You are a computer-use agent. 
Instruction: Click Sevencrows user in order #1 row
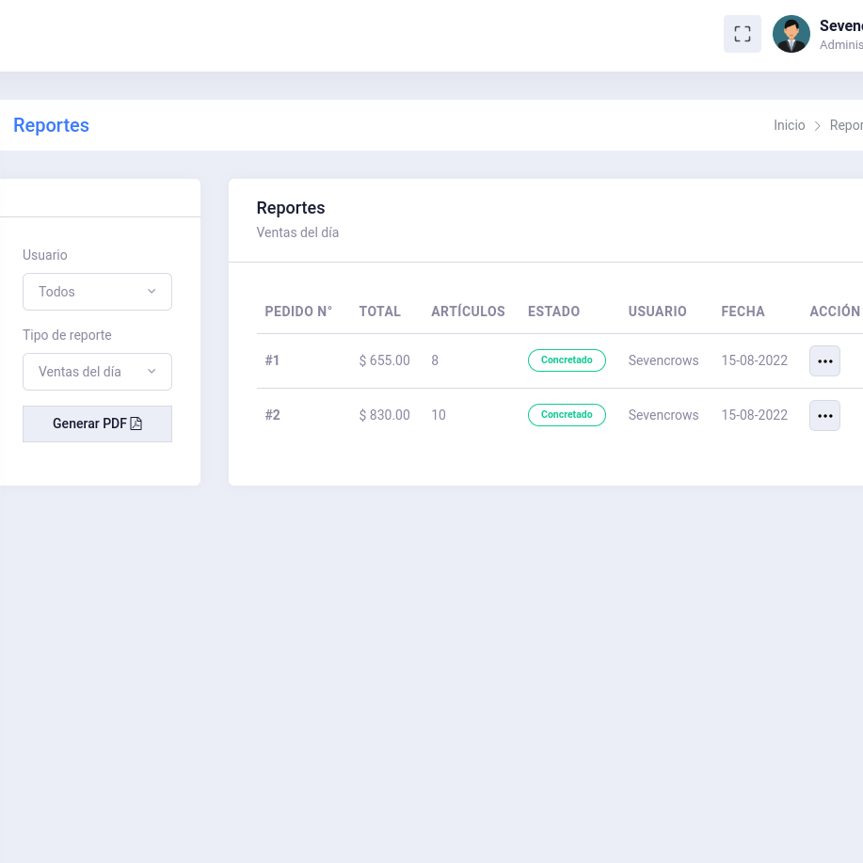[x=663, y=360]
